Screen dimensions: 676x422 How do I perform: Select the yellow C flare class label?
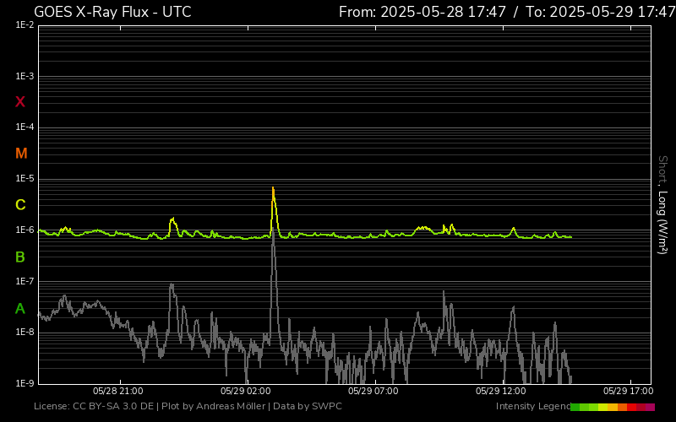[x=20, y=205]
